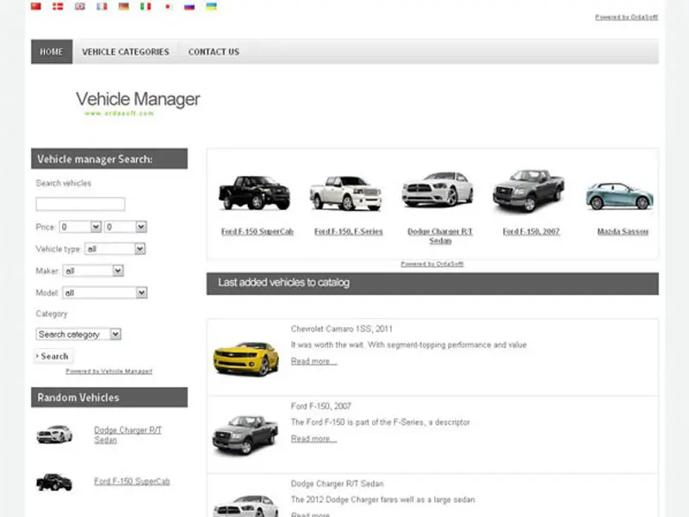
Task: Open the Home menu tab
Action: point(52,52)
